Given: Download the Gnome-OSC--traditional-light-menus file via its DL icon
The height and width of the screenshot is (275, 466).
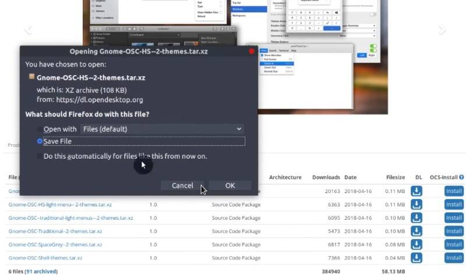Looking at the screenshot, I should pos(416,218).
